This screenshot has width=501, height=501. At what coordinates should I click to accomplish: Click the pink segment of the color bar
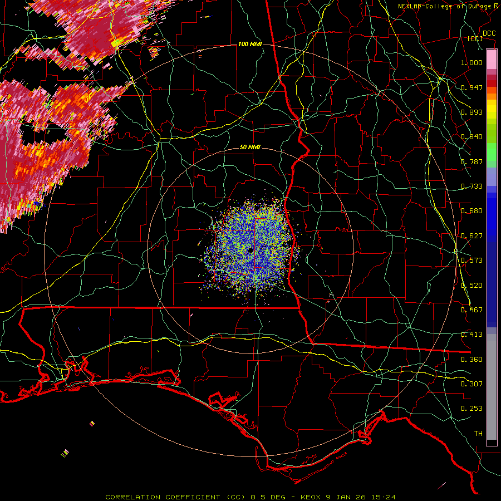click(492, 60)
